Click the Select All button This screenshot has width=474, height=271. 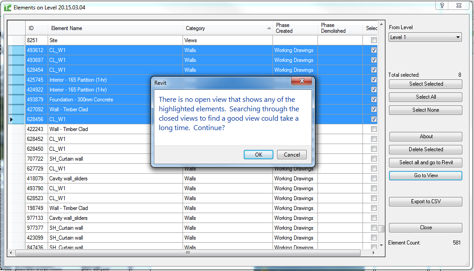coord(425,97)
